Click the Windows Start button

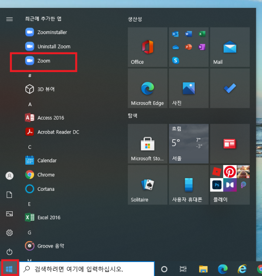coord(9,269)
